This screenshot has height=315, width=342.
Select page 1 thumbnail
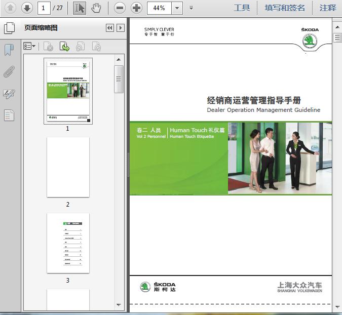[x=68, y=91]
